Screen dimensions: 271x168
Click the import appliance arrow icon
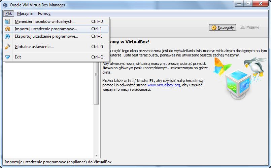pyautogui.click(x=7, y=29)
